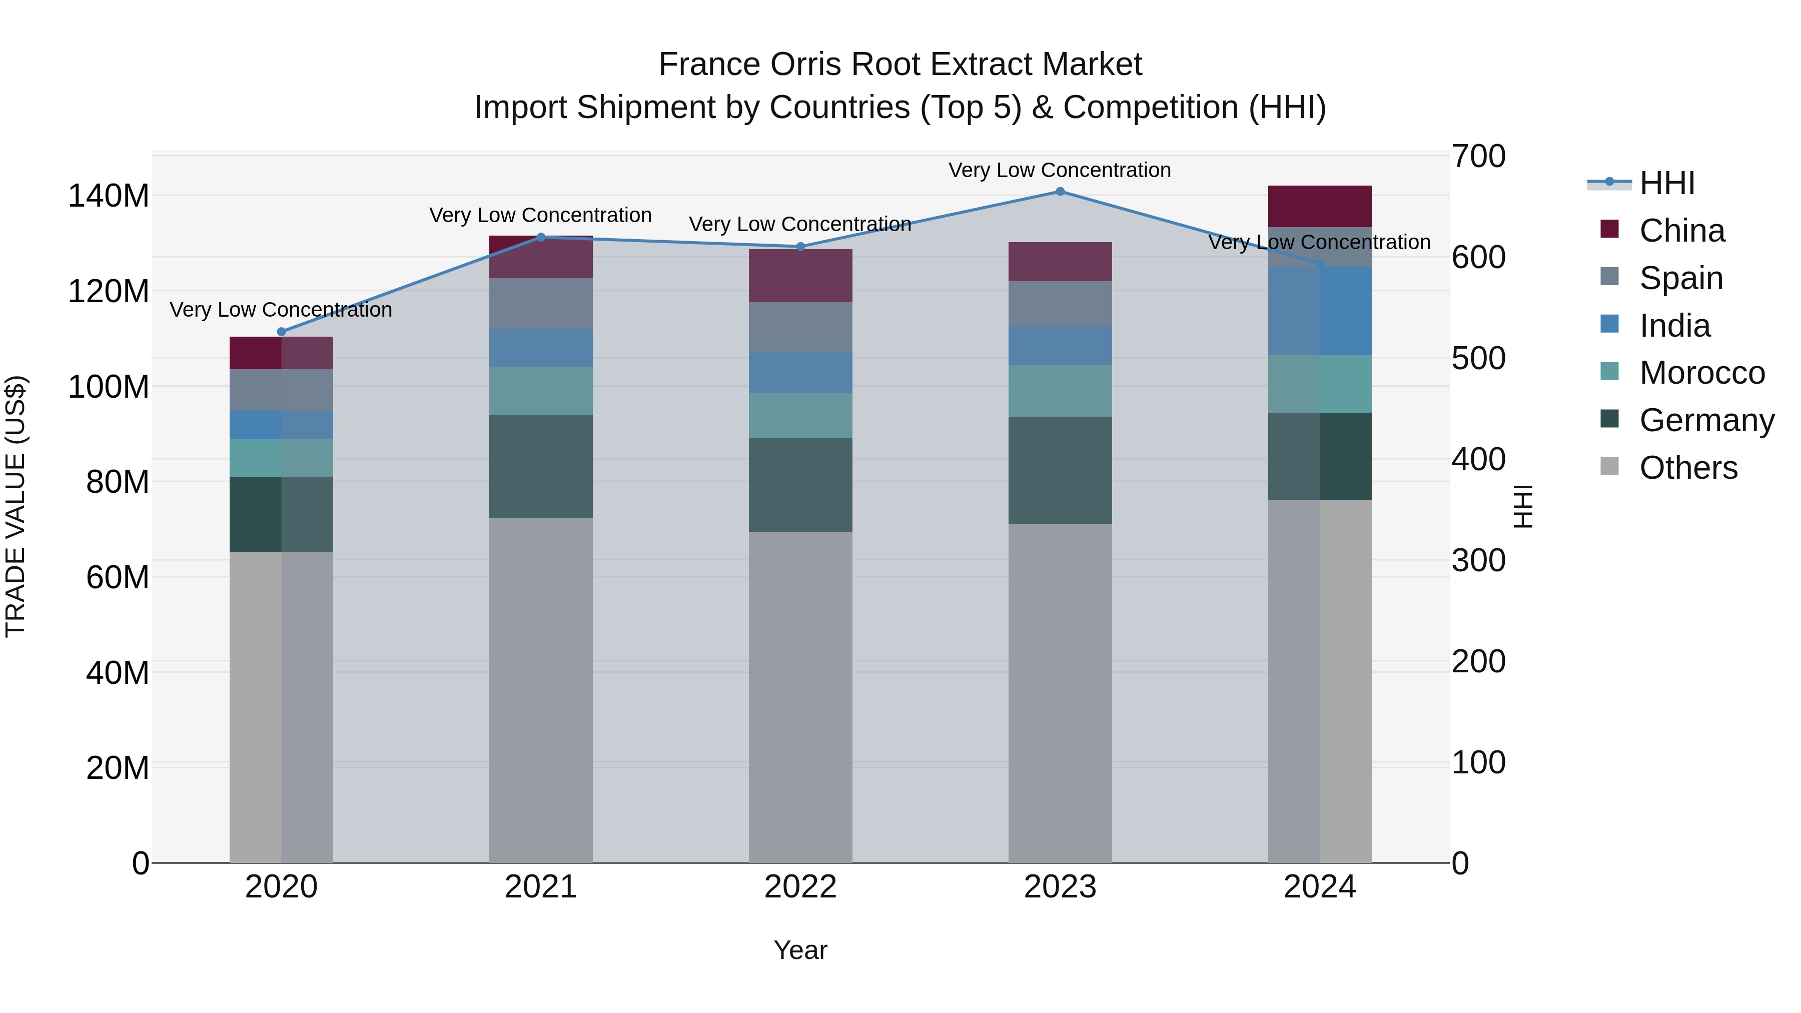Click the HHI data point for 2021
The image size is (1801, 1013).
(541, 237)
